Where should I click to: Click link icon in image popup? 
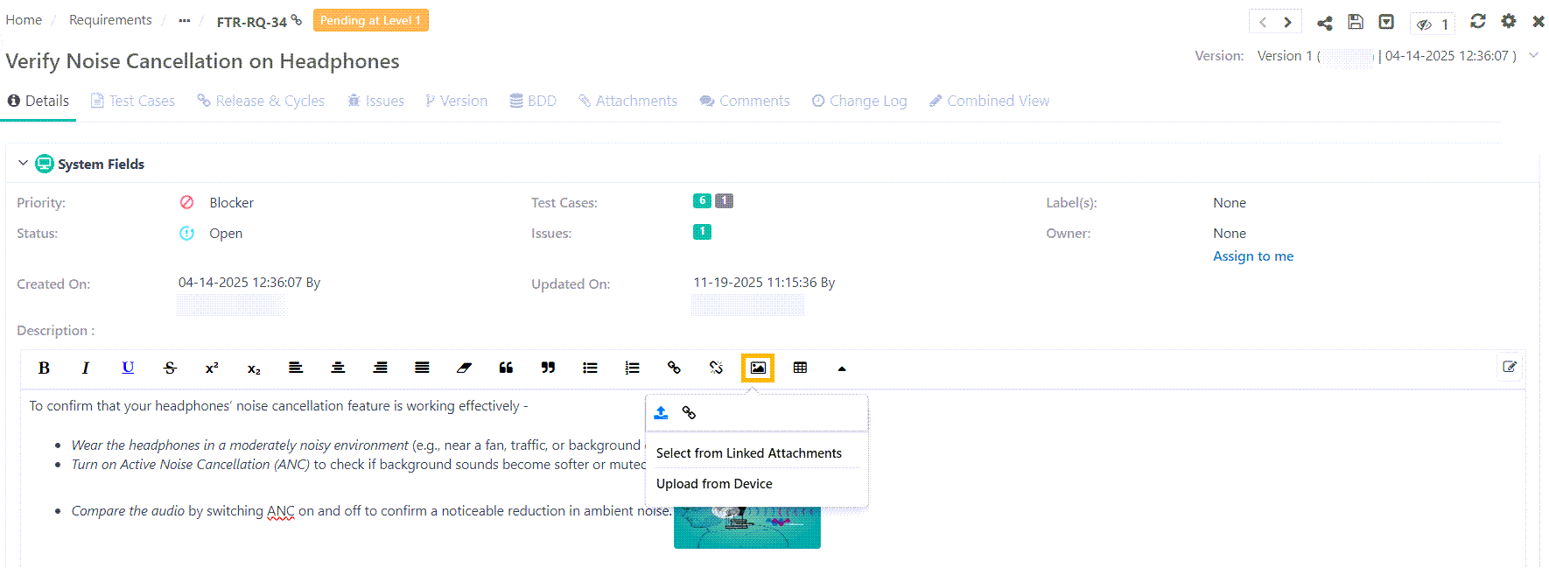tap(689, 412)
